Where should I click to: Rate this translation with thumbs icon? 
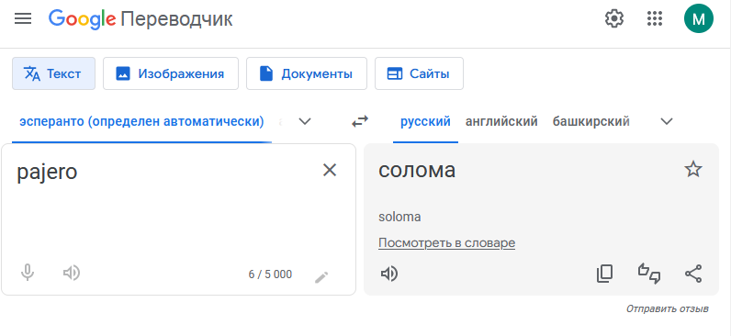click(649, 274)
